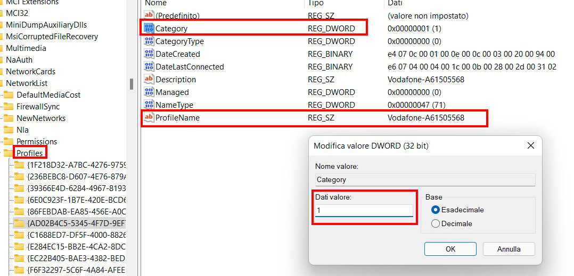Screen dimensions: 574x276
Task: Click the Permissions folder icon
Action: 8,142
